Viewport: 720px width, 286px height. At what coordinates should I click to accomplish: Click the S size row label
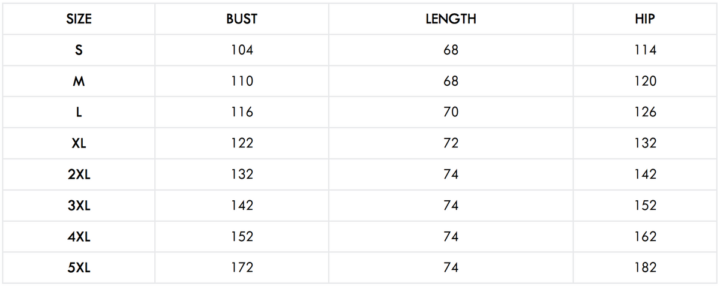(x=79, y=50)
